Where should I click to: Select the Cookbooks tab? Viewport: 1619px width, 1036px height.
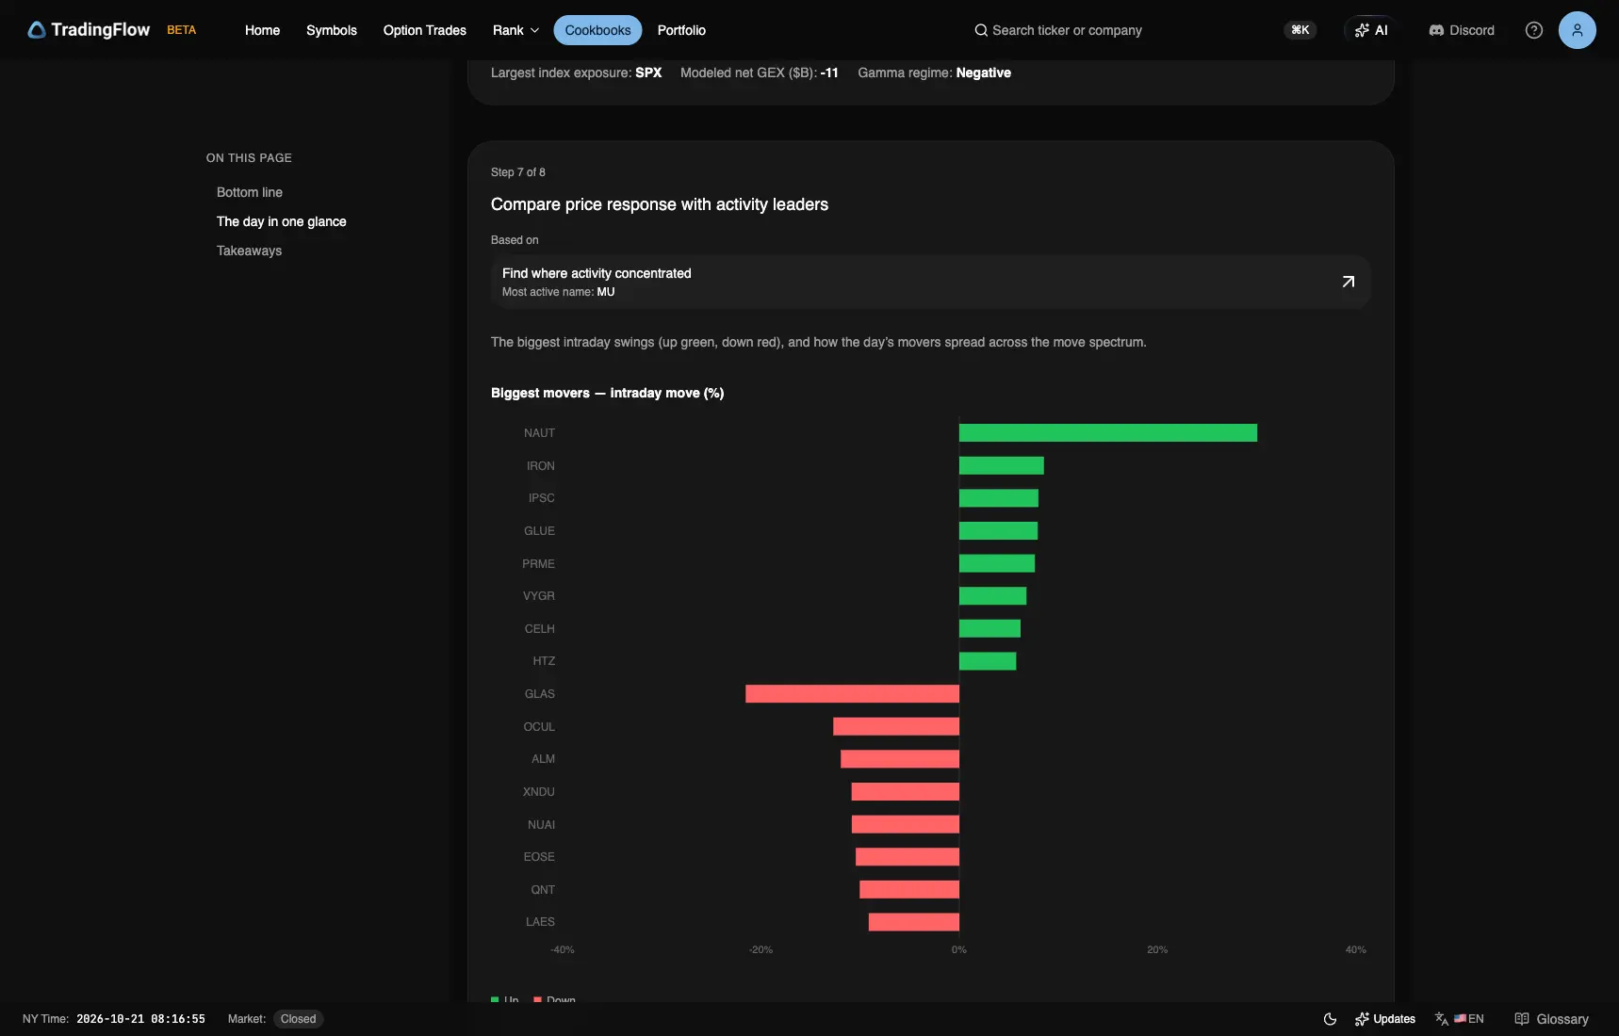coord(597,30)
